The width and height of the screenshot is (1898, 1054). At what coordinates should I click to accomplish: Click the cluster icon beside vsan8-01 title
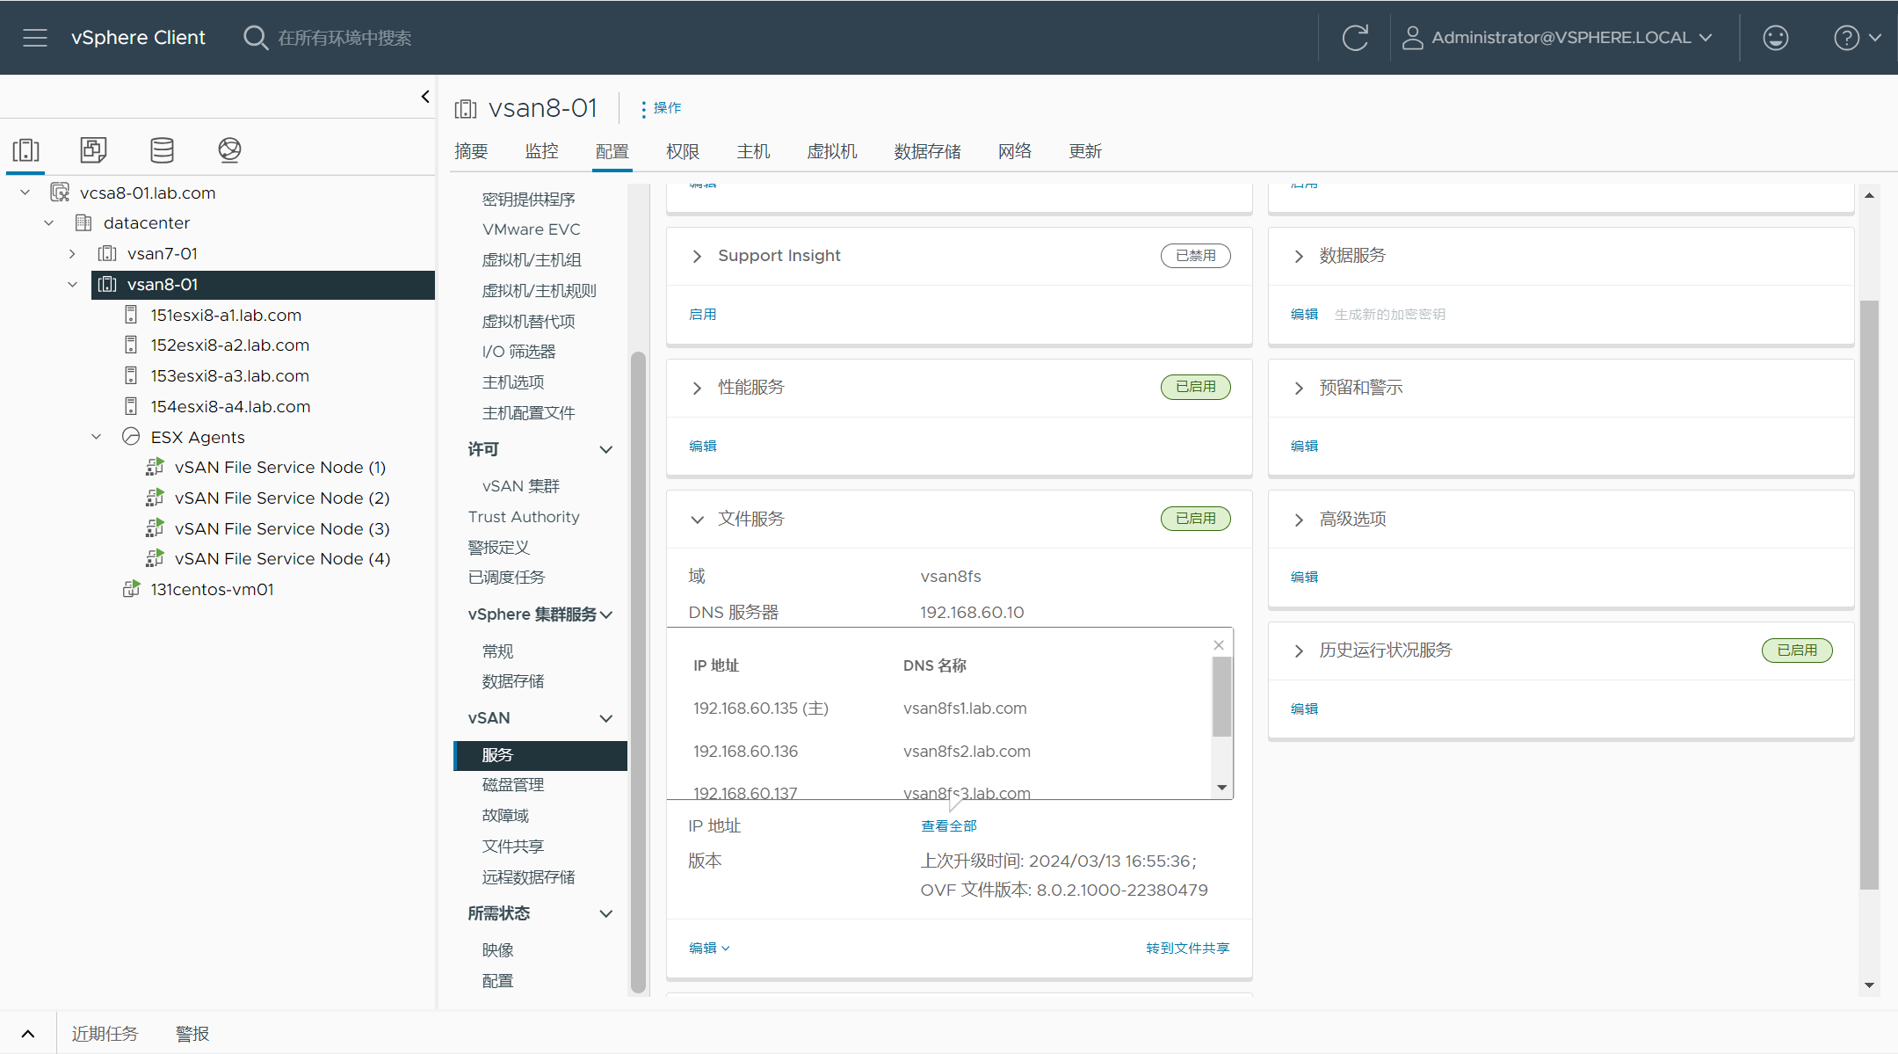pyautogui.click(x=465, y=109)
